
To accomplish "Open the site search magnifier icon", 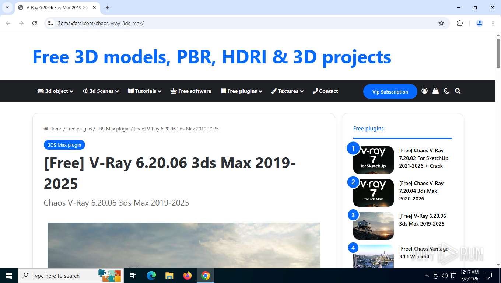I will click(x=458, y=91).
